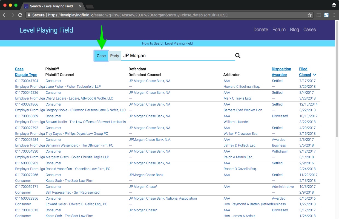339x219 pixels.
Task: Click counsel Liane Fisher - Fisher Taubenfeld, LLP
Action: (x=73, y=87)
